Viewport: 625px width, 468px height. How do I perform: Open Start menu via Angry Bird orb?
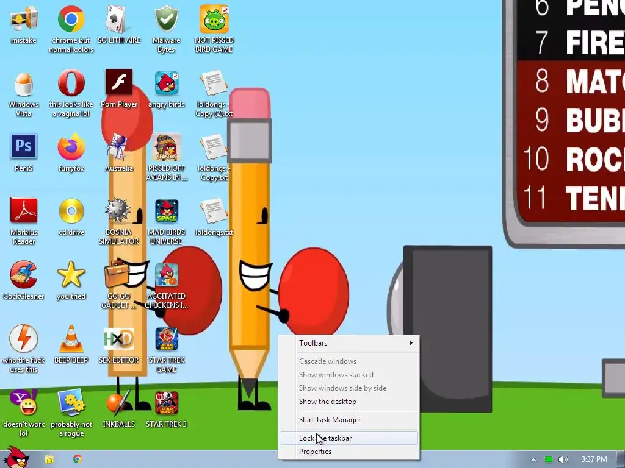(15, 457)
